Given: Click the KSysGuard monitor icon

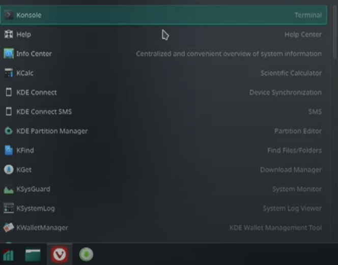Looking at the screenshot, I should [x=8, y=189].
